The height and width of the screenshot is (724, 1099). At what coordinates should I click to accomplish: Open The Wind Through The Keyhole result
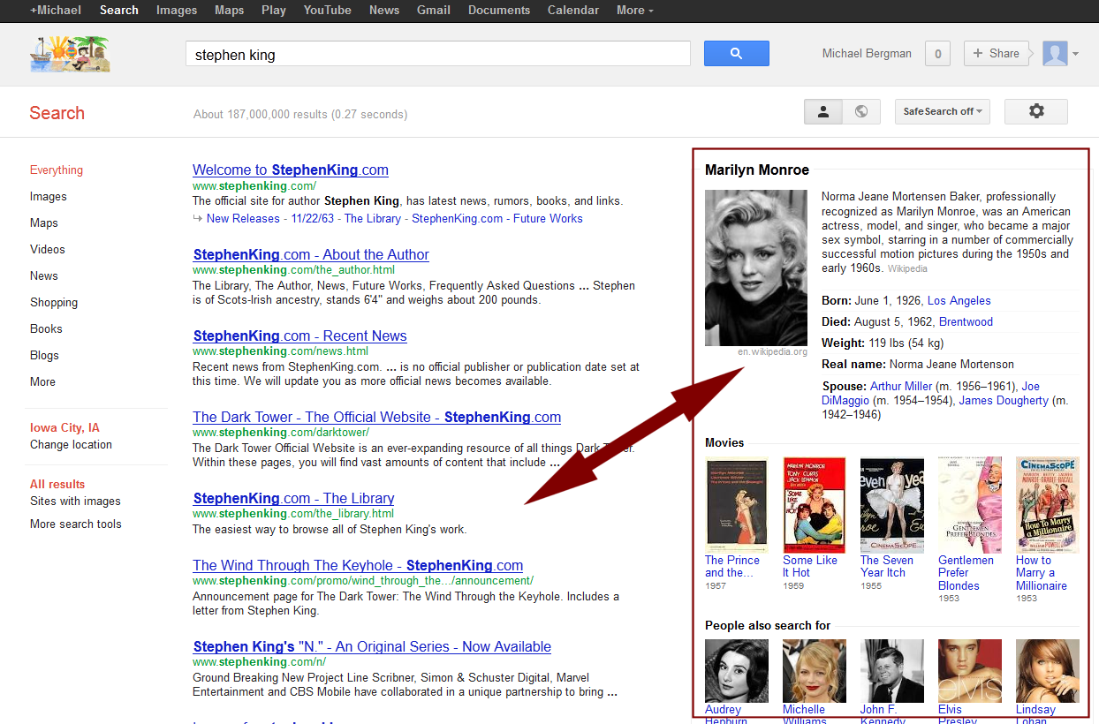358,565
